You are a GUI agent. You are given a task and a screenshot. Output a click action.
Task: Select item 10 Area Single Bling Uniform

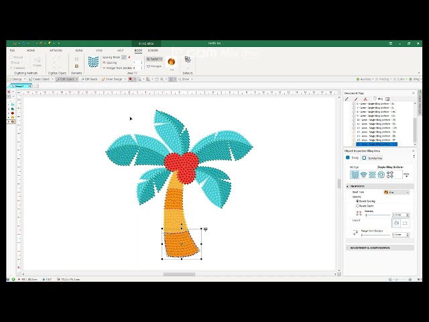click(x=376, y=120)
